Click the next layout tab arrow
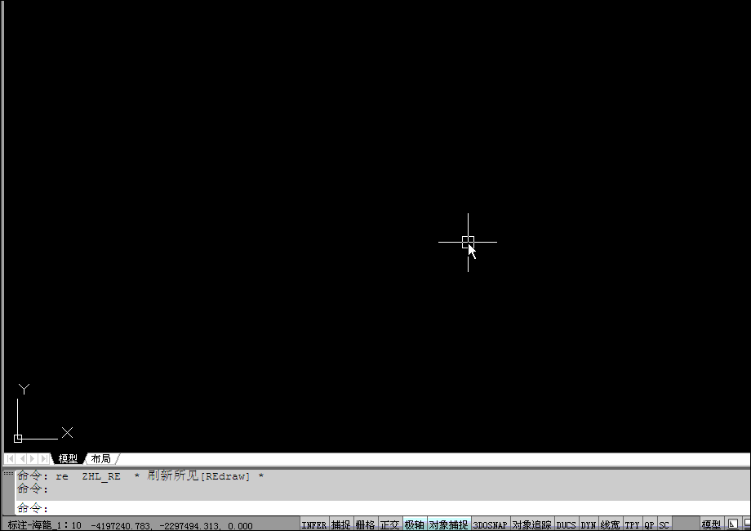 tap(33, 458)
